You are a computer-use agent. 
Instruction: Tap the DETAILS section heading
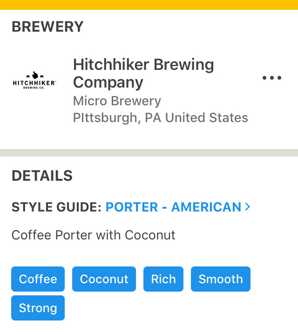(42, 176)
